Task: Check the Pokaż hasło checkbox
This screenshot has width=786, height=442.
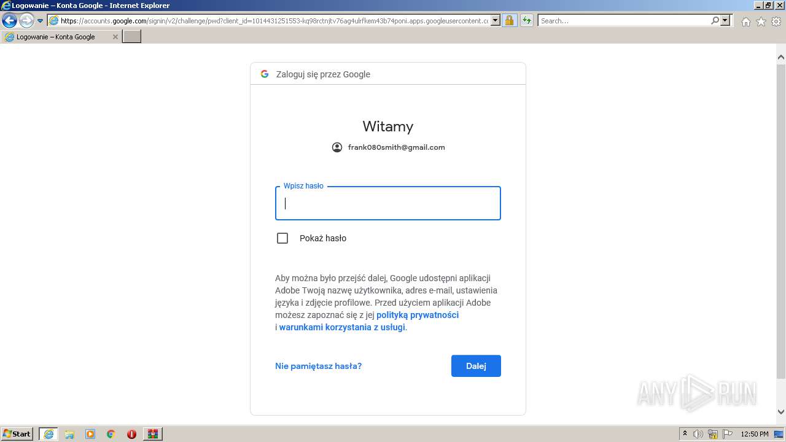Action: tap(282, 238)
